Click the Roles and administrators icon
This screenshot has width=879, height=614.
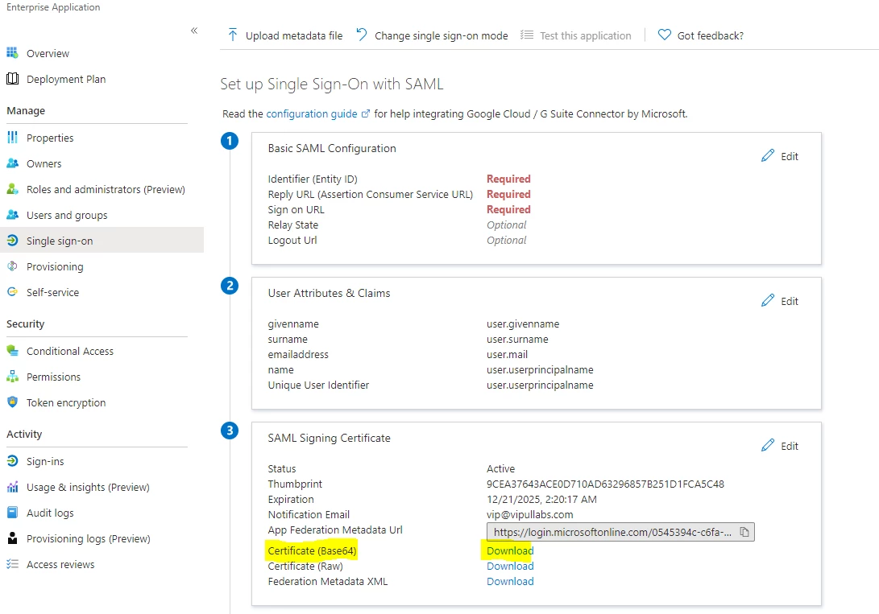pyautogui.click(x=12, y=189)
